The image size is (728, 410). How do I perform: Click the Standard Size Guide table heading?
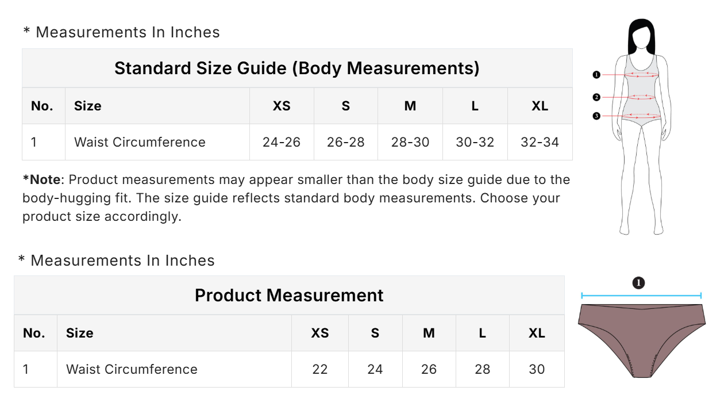click(x=297, y=68)
